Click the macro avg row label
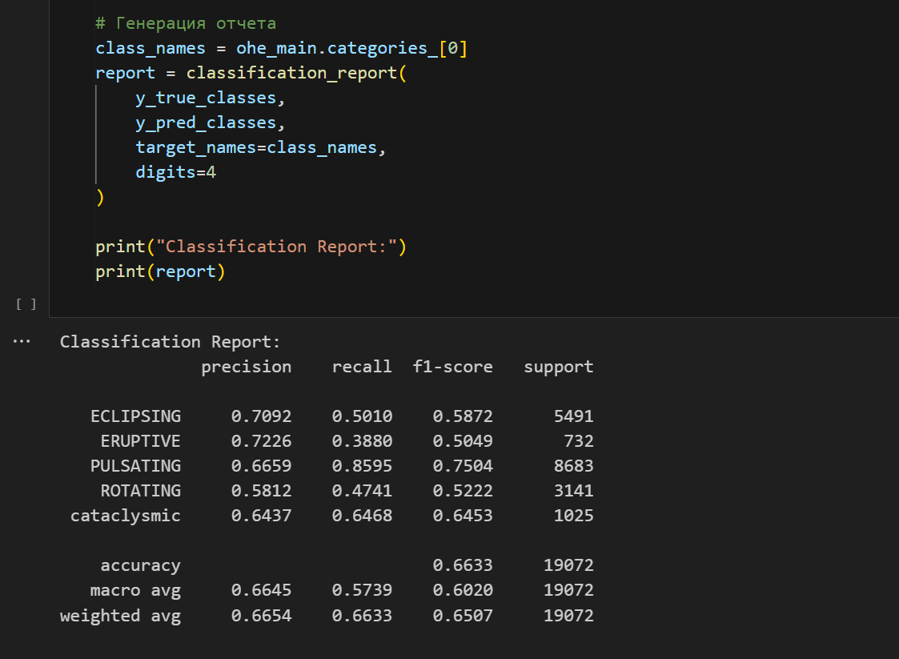 [135, 590]
